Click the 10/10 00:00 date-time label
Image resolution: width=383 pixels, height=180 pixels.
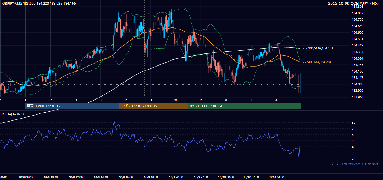226,177
